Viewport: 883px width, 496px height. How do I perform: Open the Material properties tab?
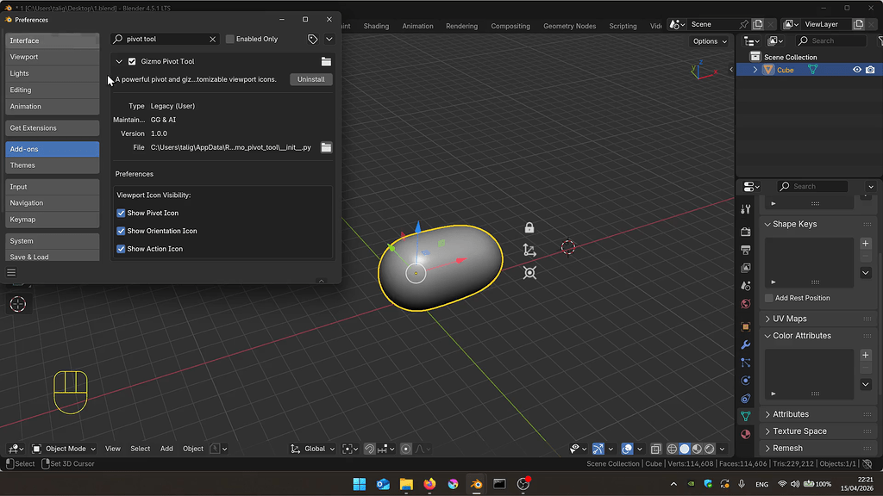click(746, 434)
